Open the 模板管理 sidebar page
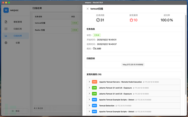188x117 pixels. click(17, 22)
